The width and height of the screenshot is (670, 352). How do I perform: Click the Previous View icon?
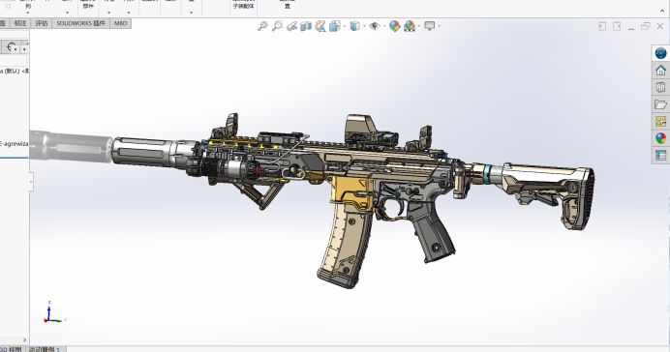pos(291,26)
